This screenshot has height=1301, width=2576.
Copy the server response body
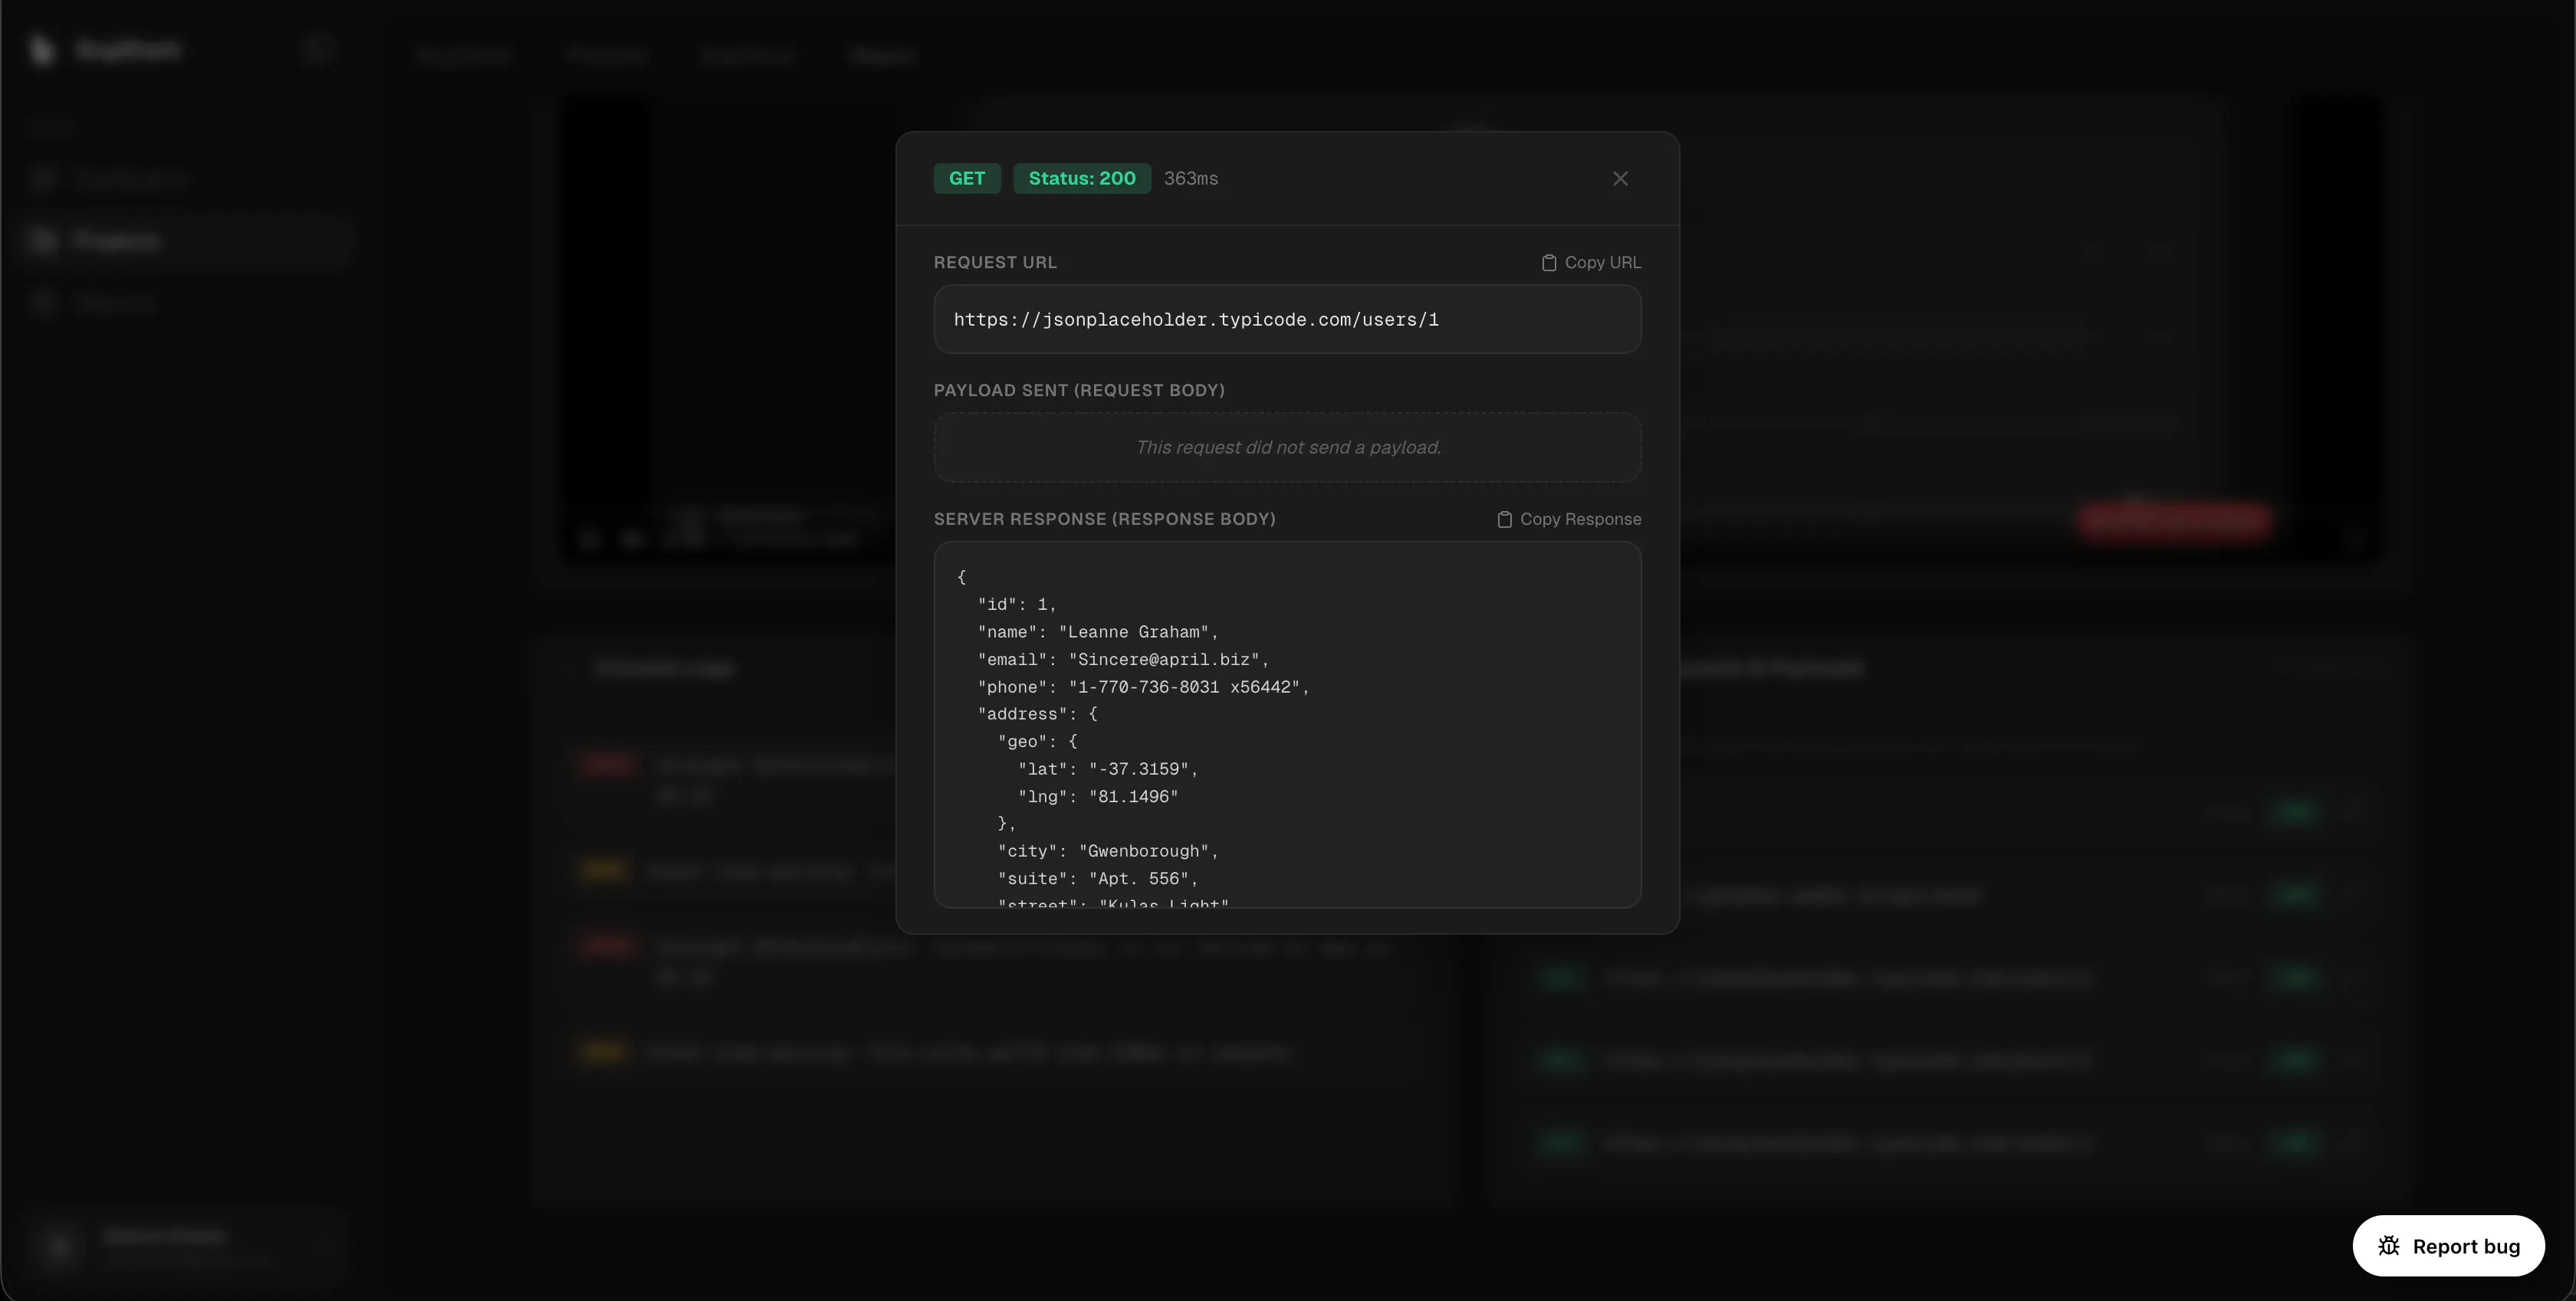(x=1568, y=519)
